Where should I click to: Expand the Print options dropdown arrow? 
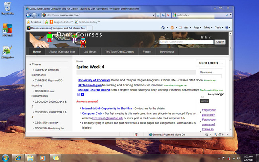190,28
